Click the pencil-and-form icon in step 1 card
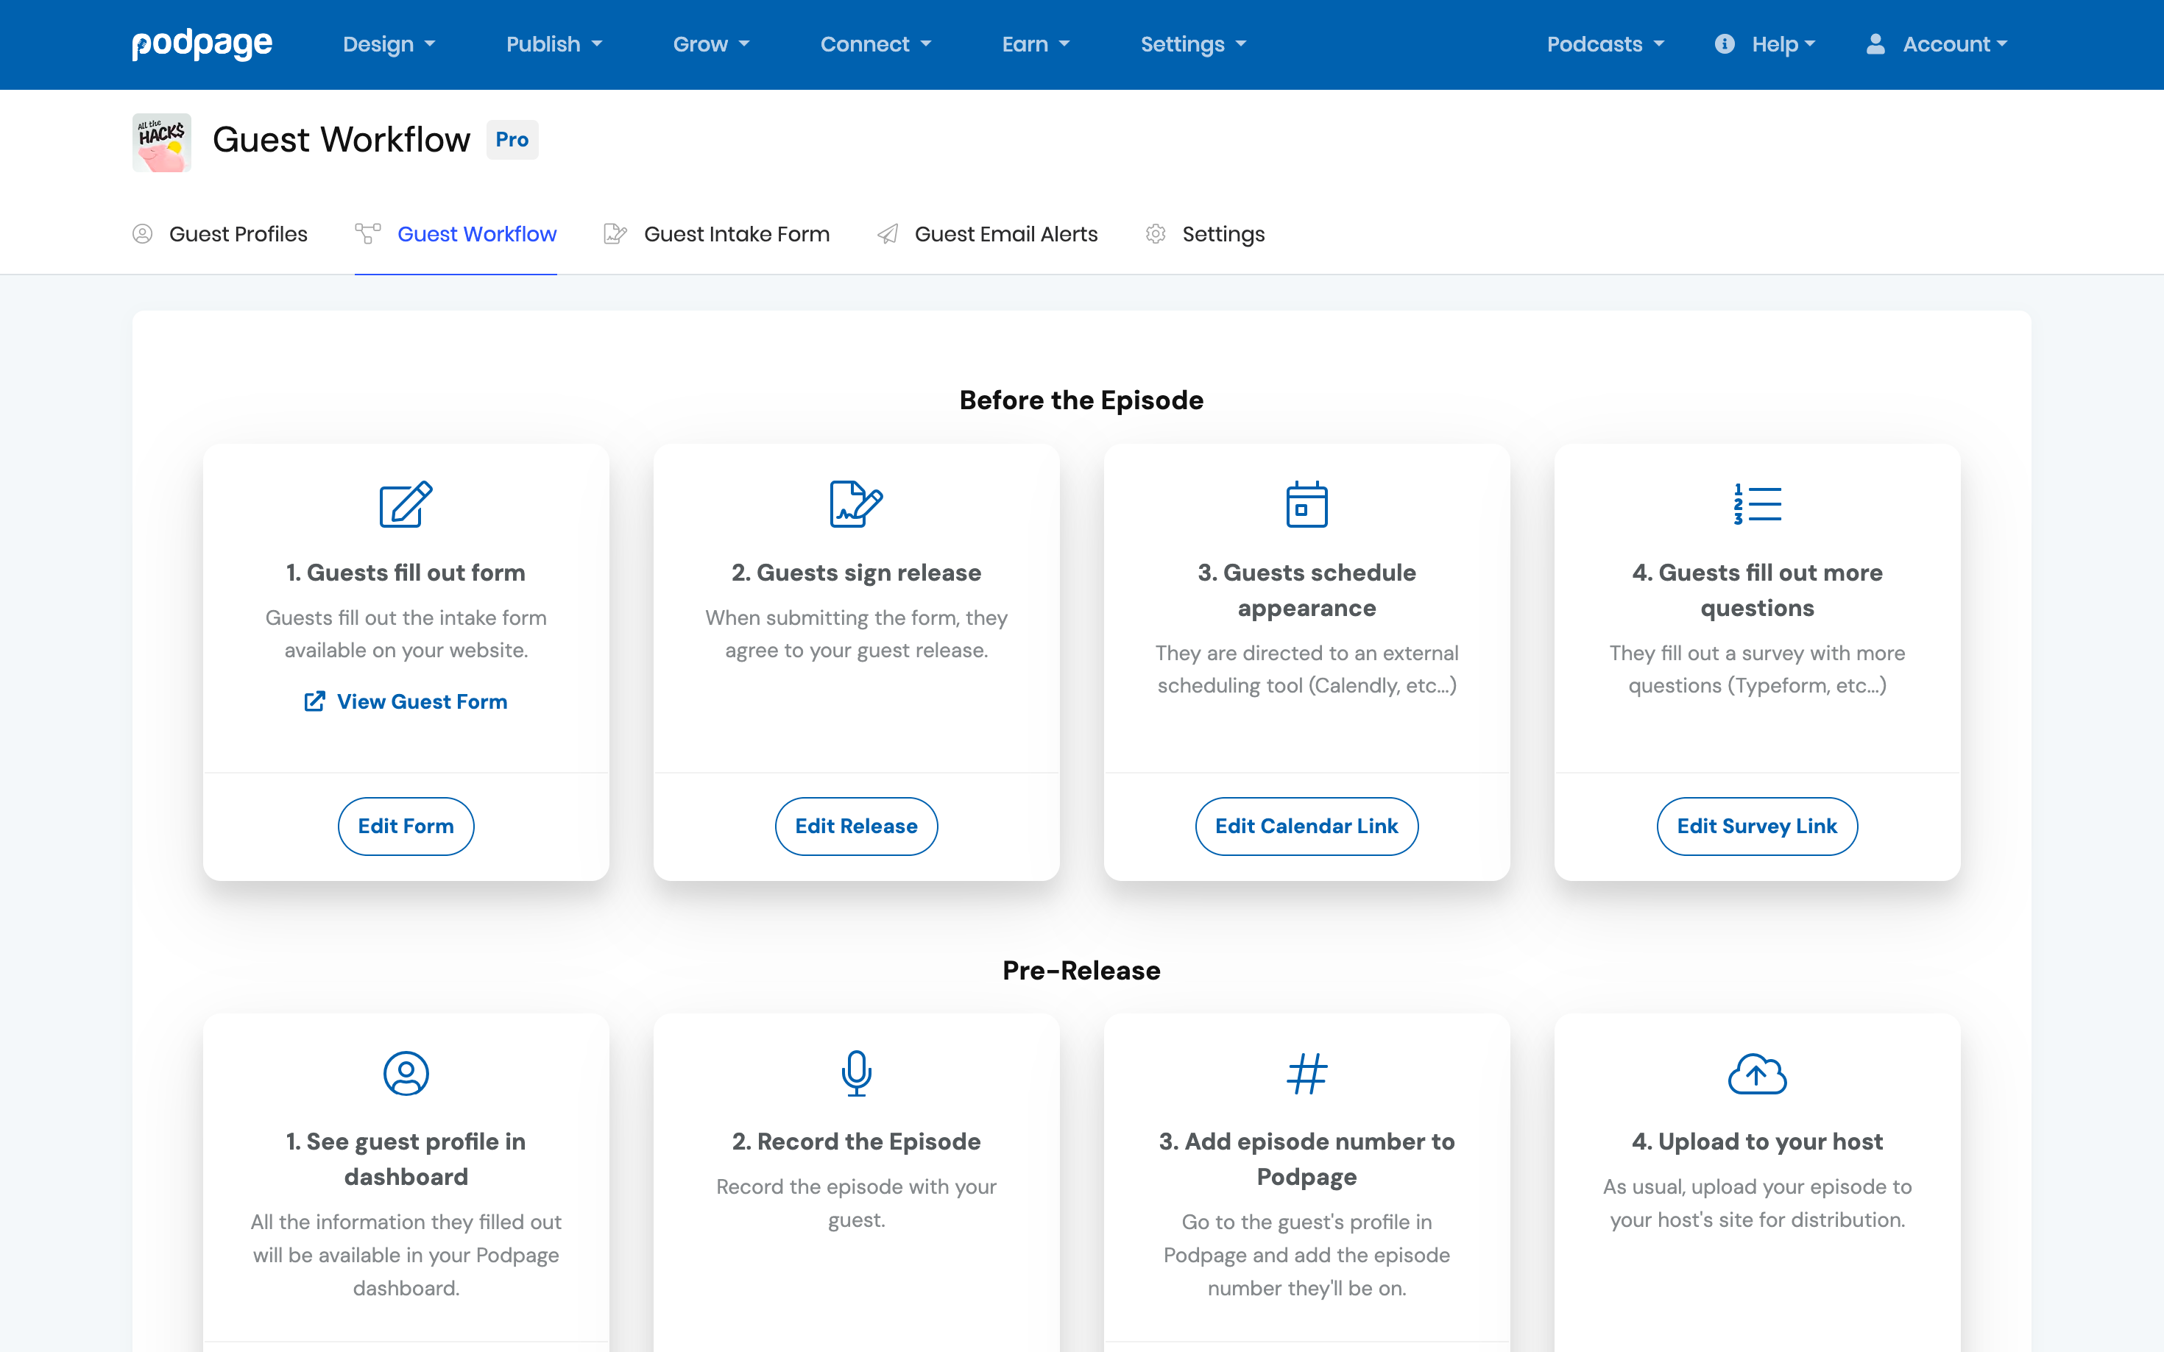The image size is (2164, 1352). pos(406,504)
